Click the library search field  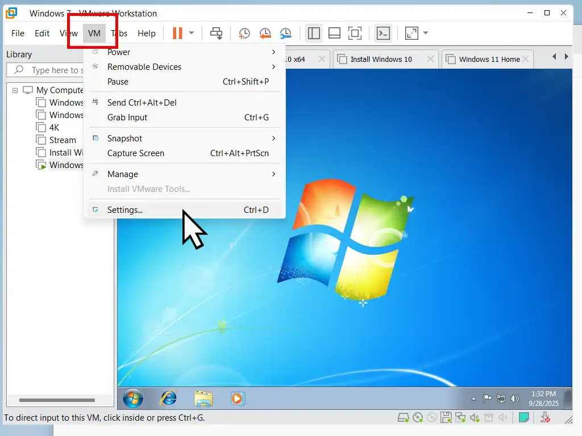45,70
